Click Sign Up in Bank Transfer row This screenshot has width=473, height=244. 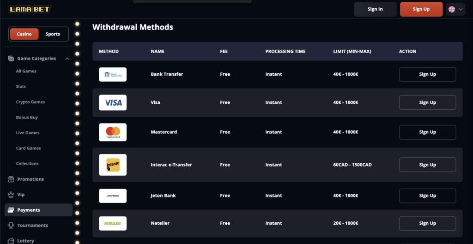pyautogui.click(x=427, y=74)
